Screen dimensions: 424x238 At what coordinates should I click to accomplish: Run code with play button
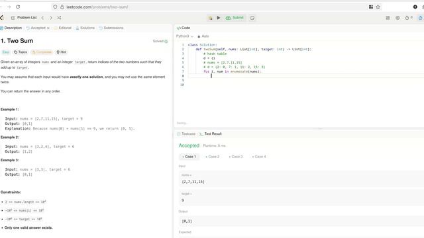tap(219, 18)
